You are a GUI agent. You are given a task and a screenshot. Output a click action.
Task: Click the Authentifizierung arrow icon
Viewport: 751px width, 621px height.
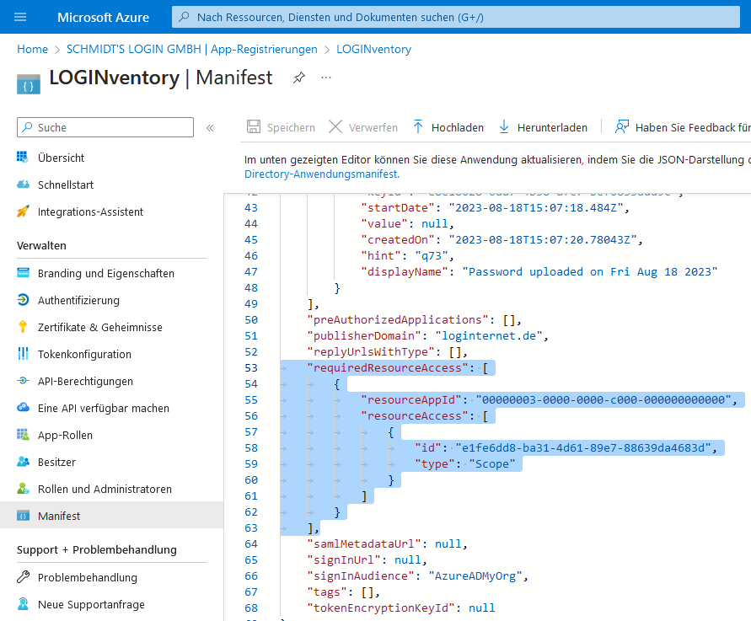click(23, 300)
